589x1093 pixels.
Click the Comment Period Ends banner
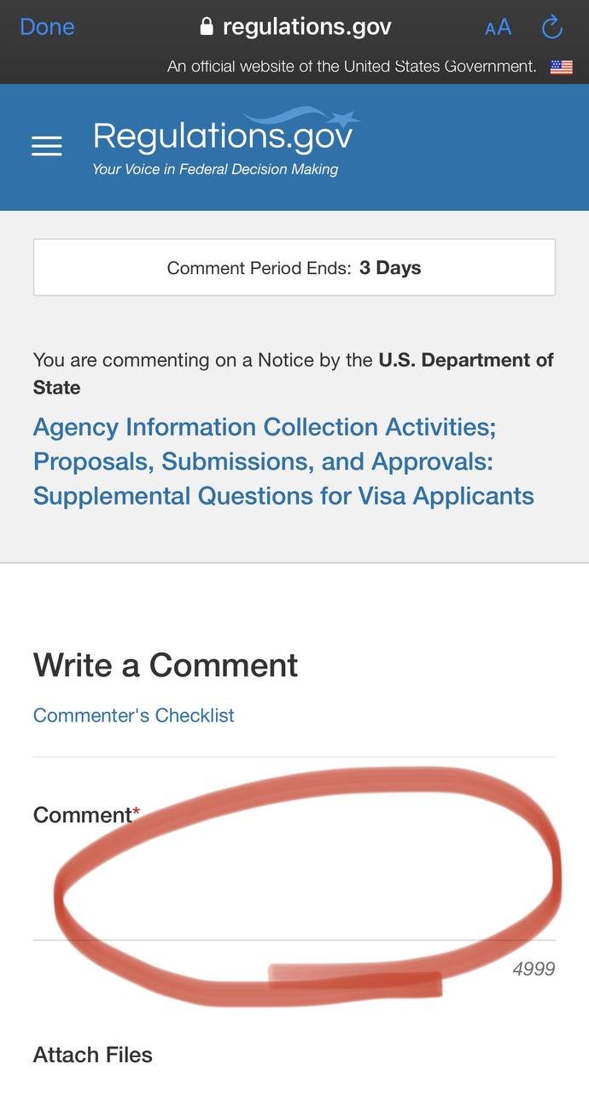[294, 267]
